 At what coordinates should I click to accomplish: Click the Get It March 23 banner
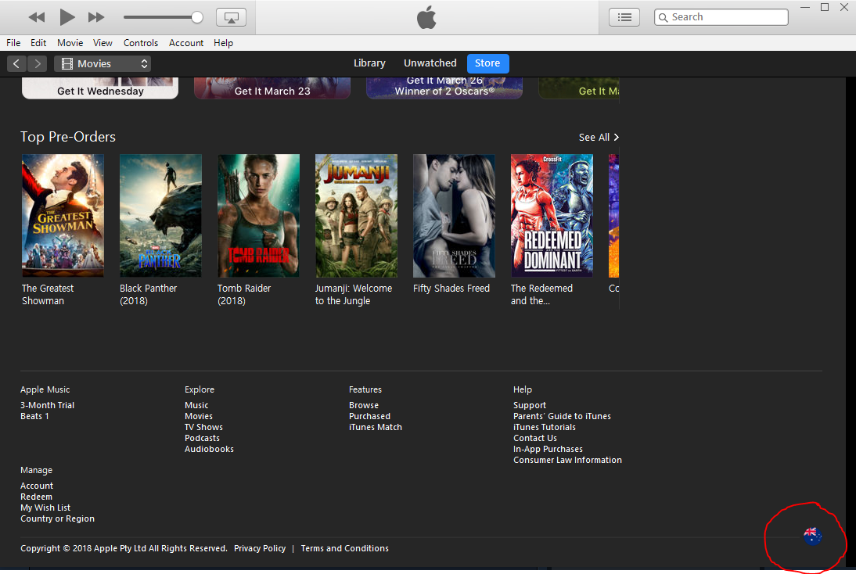(x=272, y=88)
